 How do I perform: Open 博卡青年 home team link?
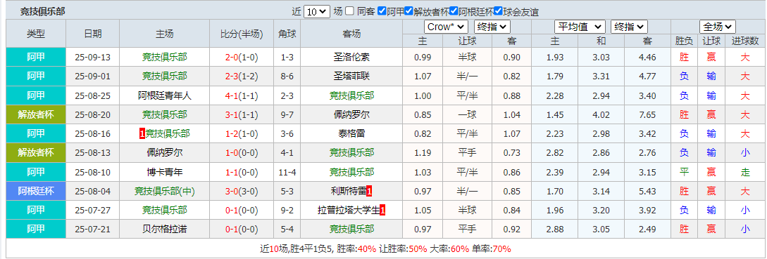click(164, 172)
